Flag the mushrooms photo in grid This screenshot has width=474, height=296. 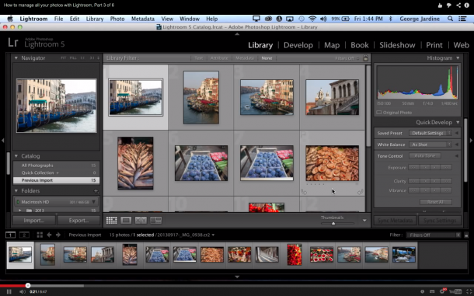click(x=304, y=134)
